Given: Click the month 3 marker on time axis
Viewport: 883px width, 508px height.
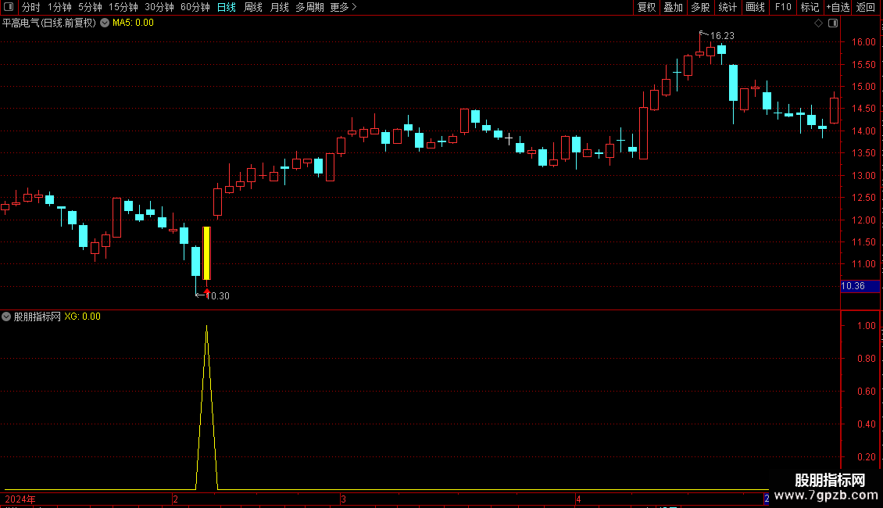Looking at the screenshot, I should pyautogui.click(x=343, y=499).
